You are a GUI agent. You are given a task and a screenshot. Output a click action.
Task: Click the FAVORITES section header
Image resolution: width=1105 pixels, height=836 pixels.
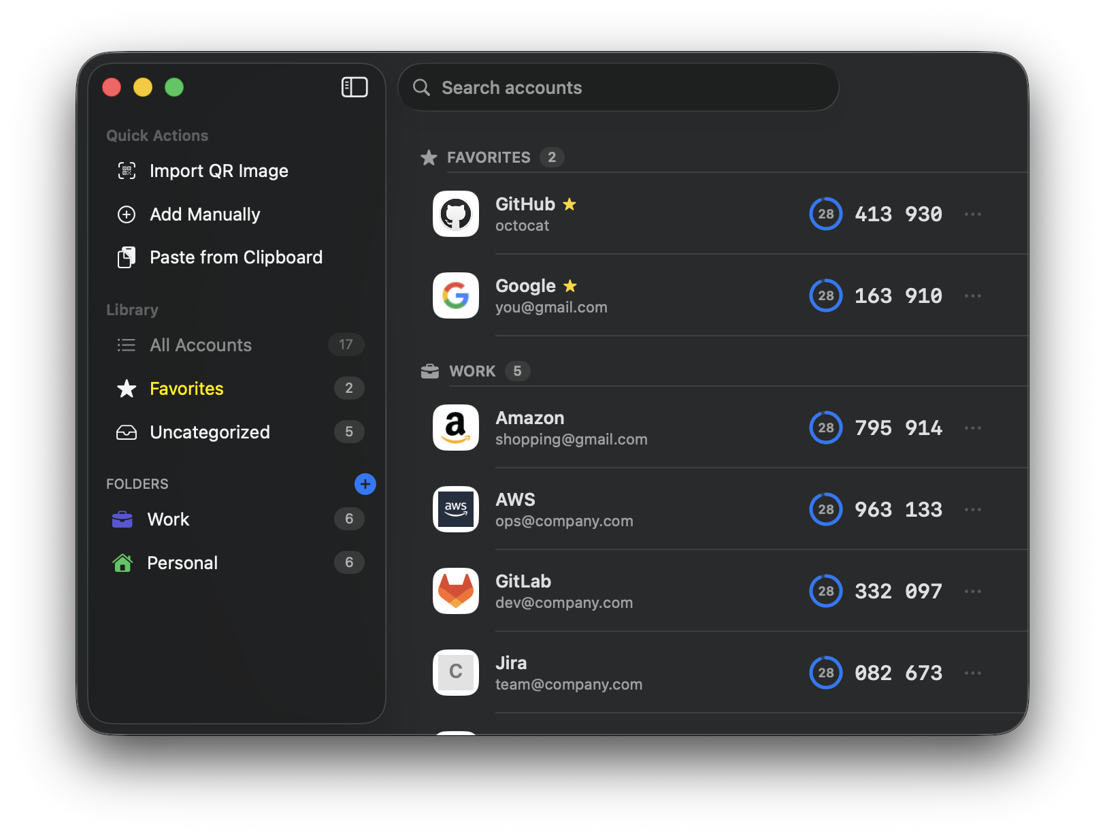pos(489,157)
